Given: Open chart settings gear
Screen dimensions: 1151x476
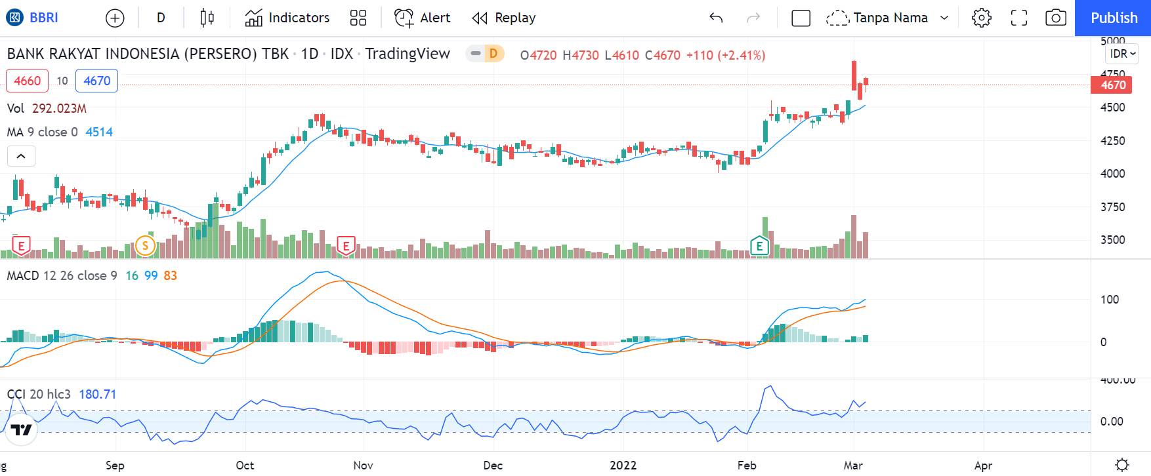Looking at the screenshot, I should point(981,18).
